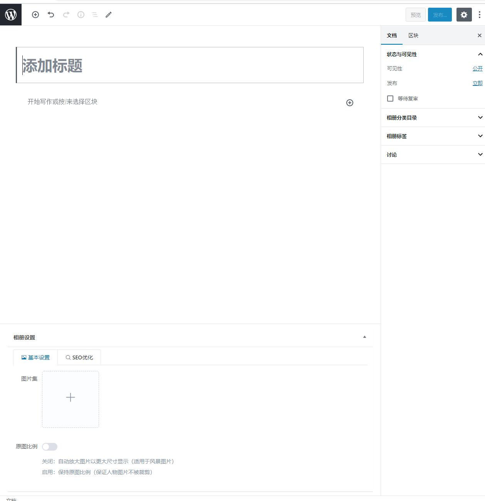Toggle the 原图比例 switch
This screenshot has width=485, height=501.
[x=50, y=447]
